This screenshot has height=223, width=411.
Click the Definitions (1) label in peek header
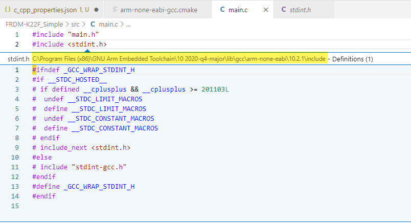[x=353, y=59]
